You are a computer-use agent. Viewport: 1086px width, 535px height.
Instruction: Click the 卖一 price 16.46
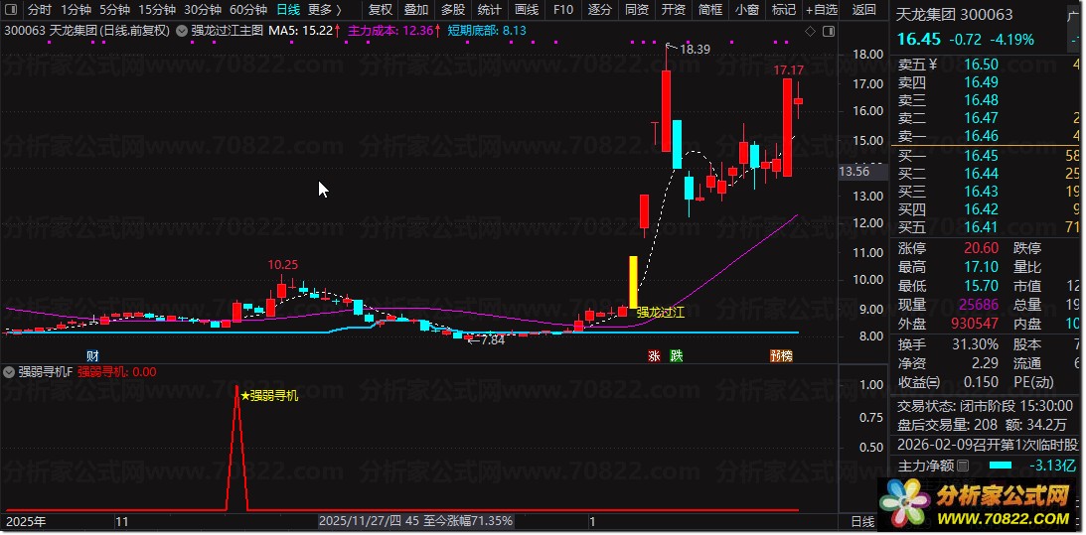981,136
